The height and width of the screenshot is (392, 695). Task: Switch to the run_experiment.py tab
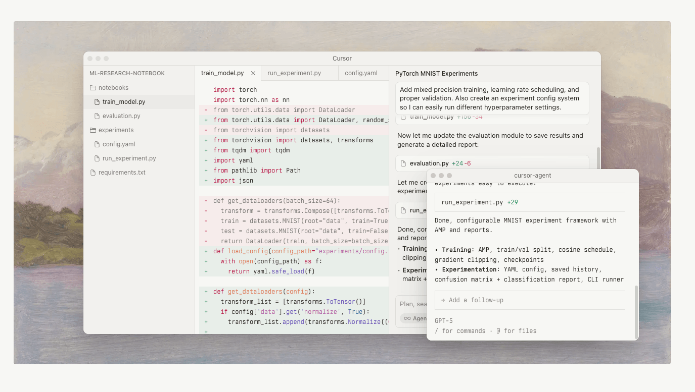point(294,73)
